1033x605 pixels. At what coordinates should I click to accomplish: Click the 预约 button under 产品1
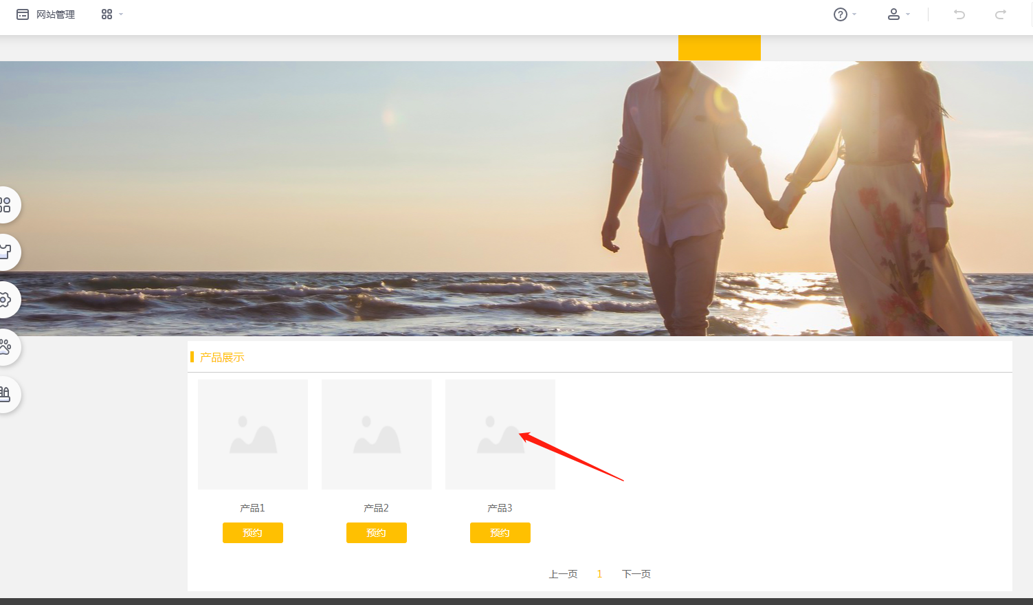point(253,533)
